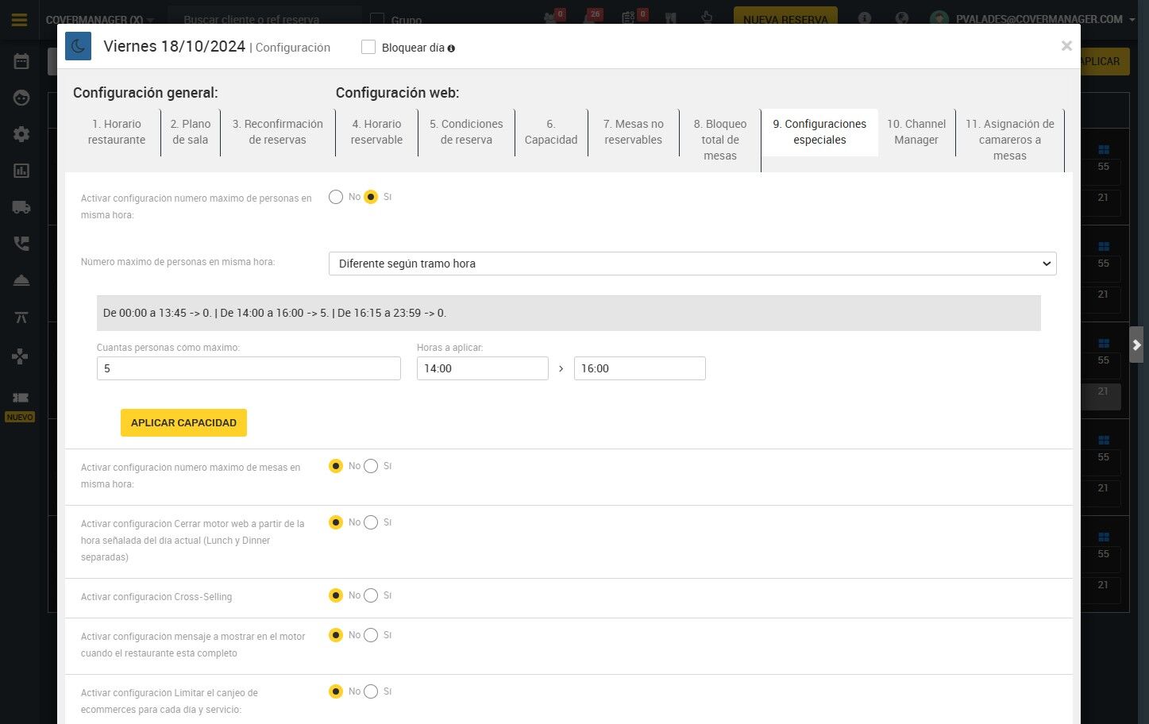The width and height of the screenshot is (1149, 724).
Task: Open the phone calls sidebar icon
Action: 21,244
